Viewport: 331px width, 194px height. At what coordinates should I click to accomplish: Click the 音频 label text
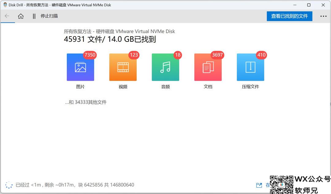(165, 87)
